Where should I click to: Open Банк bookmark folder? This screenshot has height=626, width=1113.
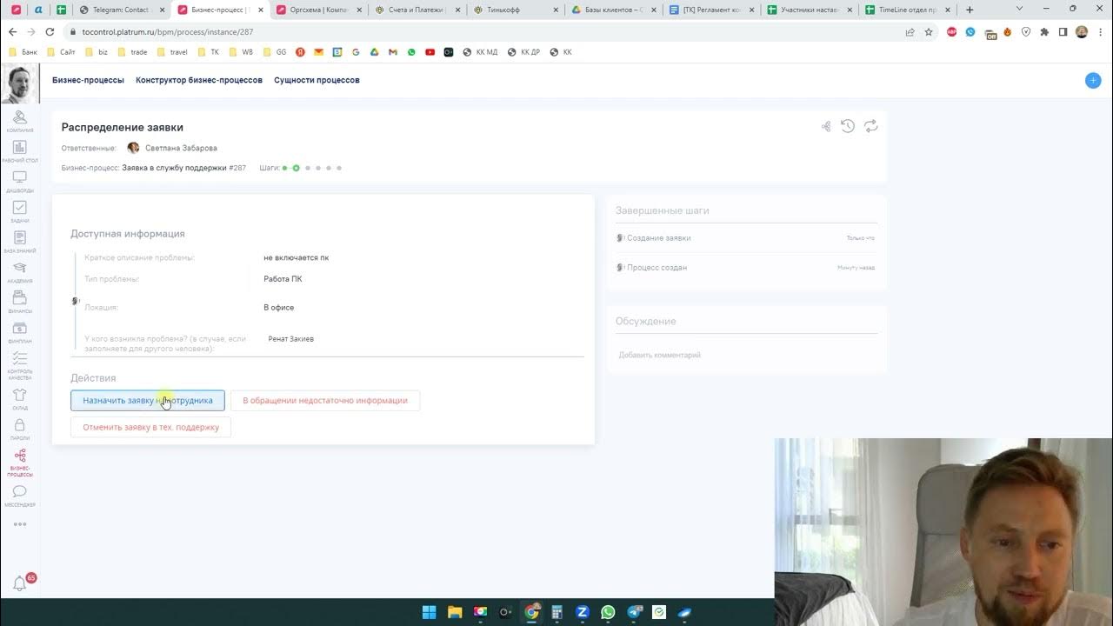coord(23,52)
